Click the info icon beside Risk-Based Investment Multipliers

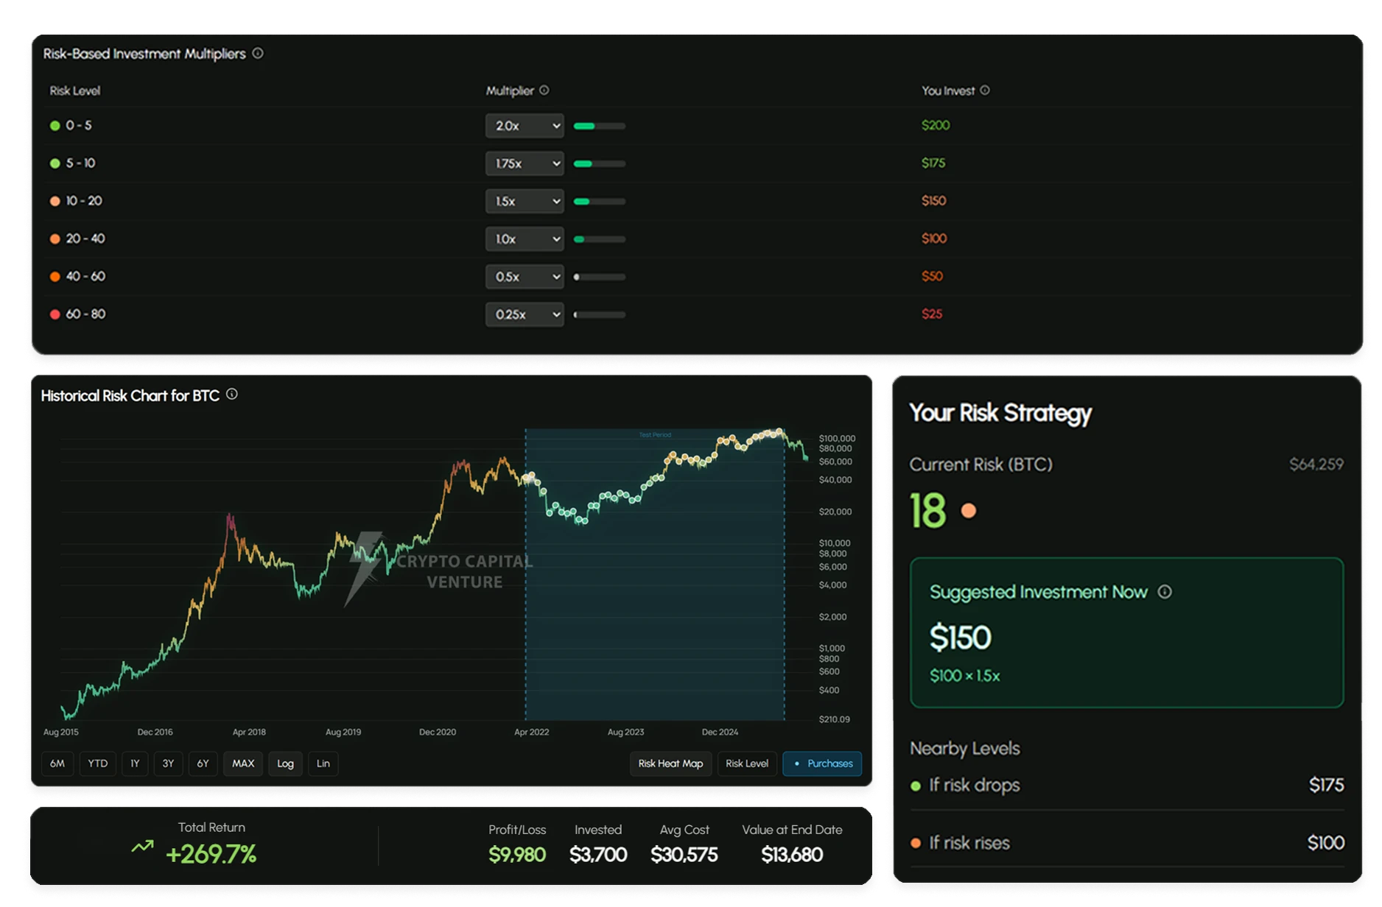click(x=257, y=53)
